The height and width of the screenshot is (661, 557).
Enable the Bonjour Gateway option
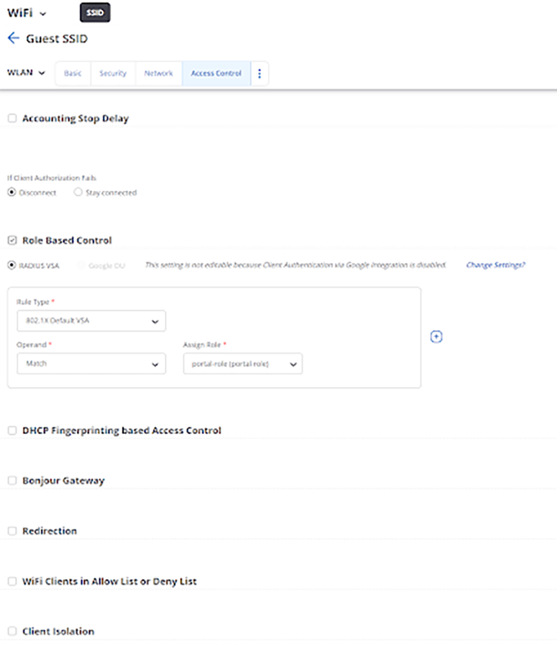coord(11,480)
